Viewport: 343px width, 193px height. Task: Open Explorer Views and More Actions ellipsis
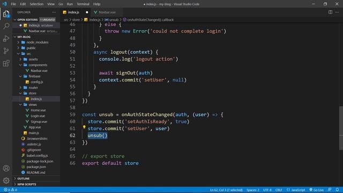54,12
